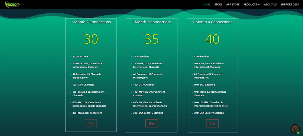This screenshot has height=136, width=303.
Task: Buy the 1 Month 3 Connections plan
Action: [x=152, y=124]
